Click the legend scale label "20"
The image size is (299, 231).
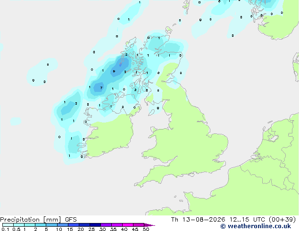[81, 229]
